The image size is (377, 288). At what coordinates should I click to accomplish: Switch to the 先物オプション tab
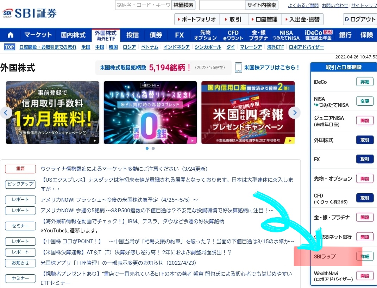pos(205,35)
